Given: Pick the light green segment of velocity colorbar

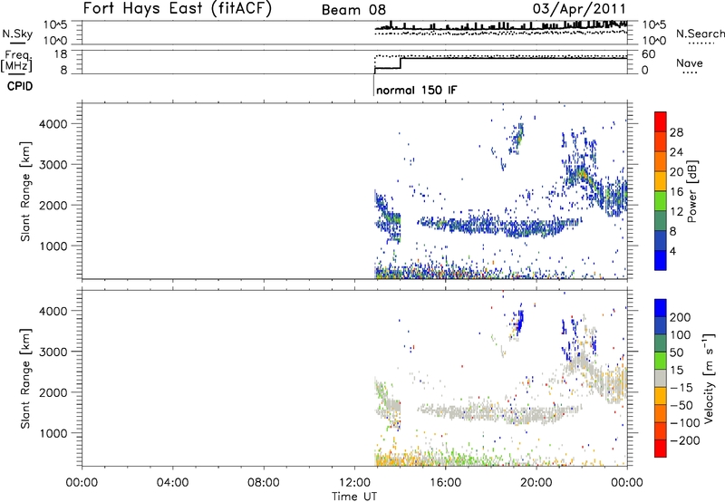Looking at the screenshot, I should pos(661,361).
